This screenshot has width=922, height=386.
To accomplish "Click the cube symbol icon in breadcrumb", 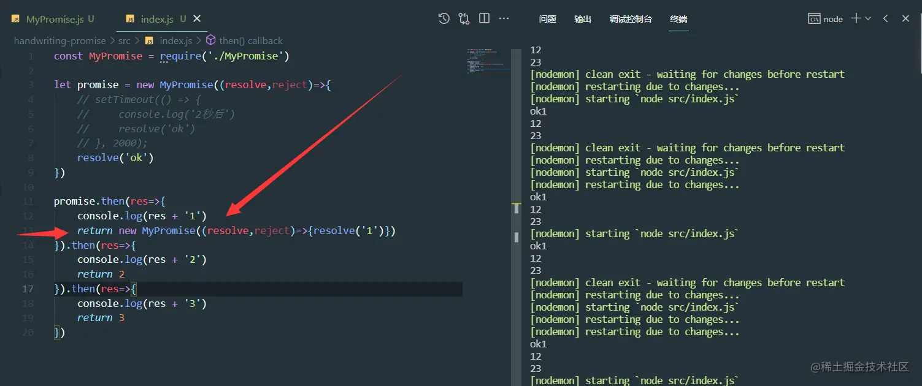I will pos(210,40).
